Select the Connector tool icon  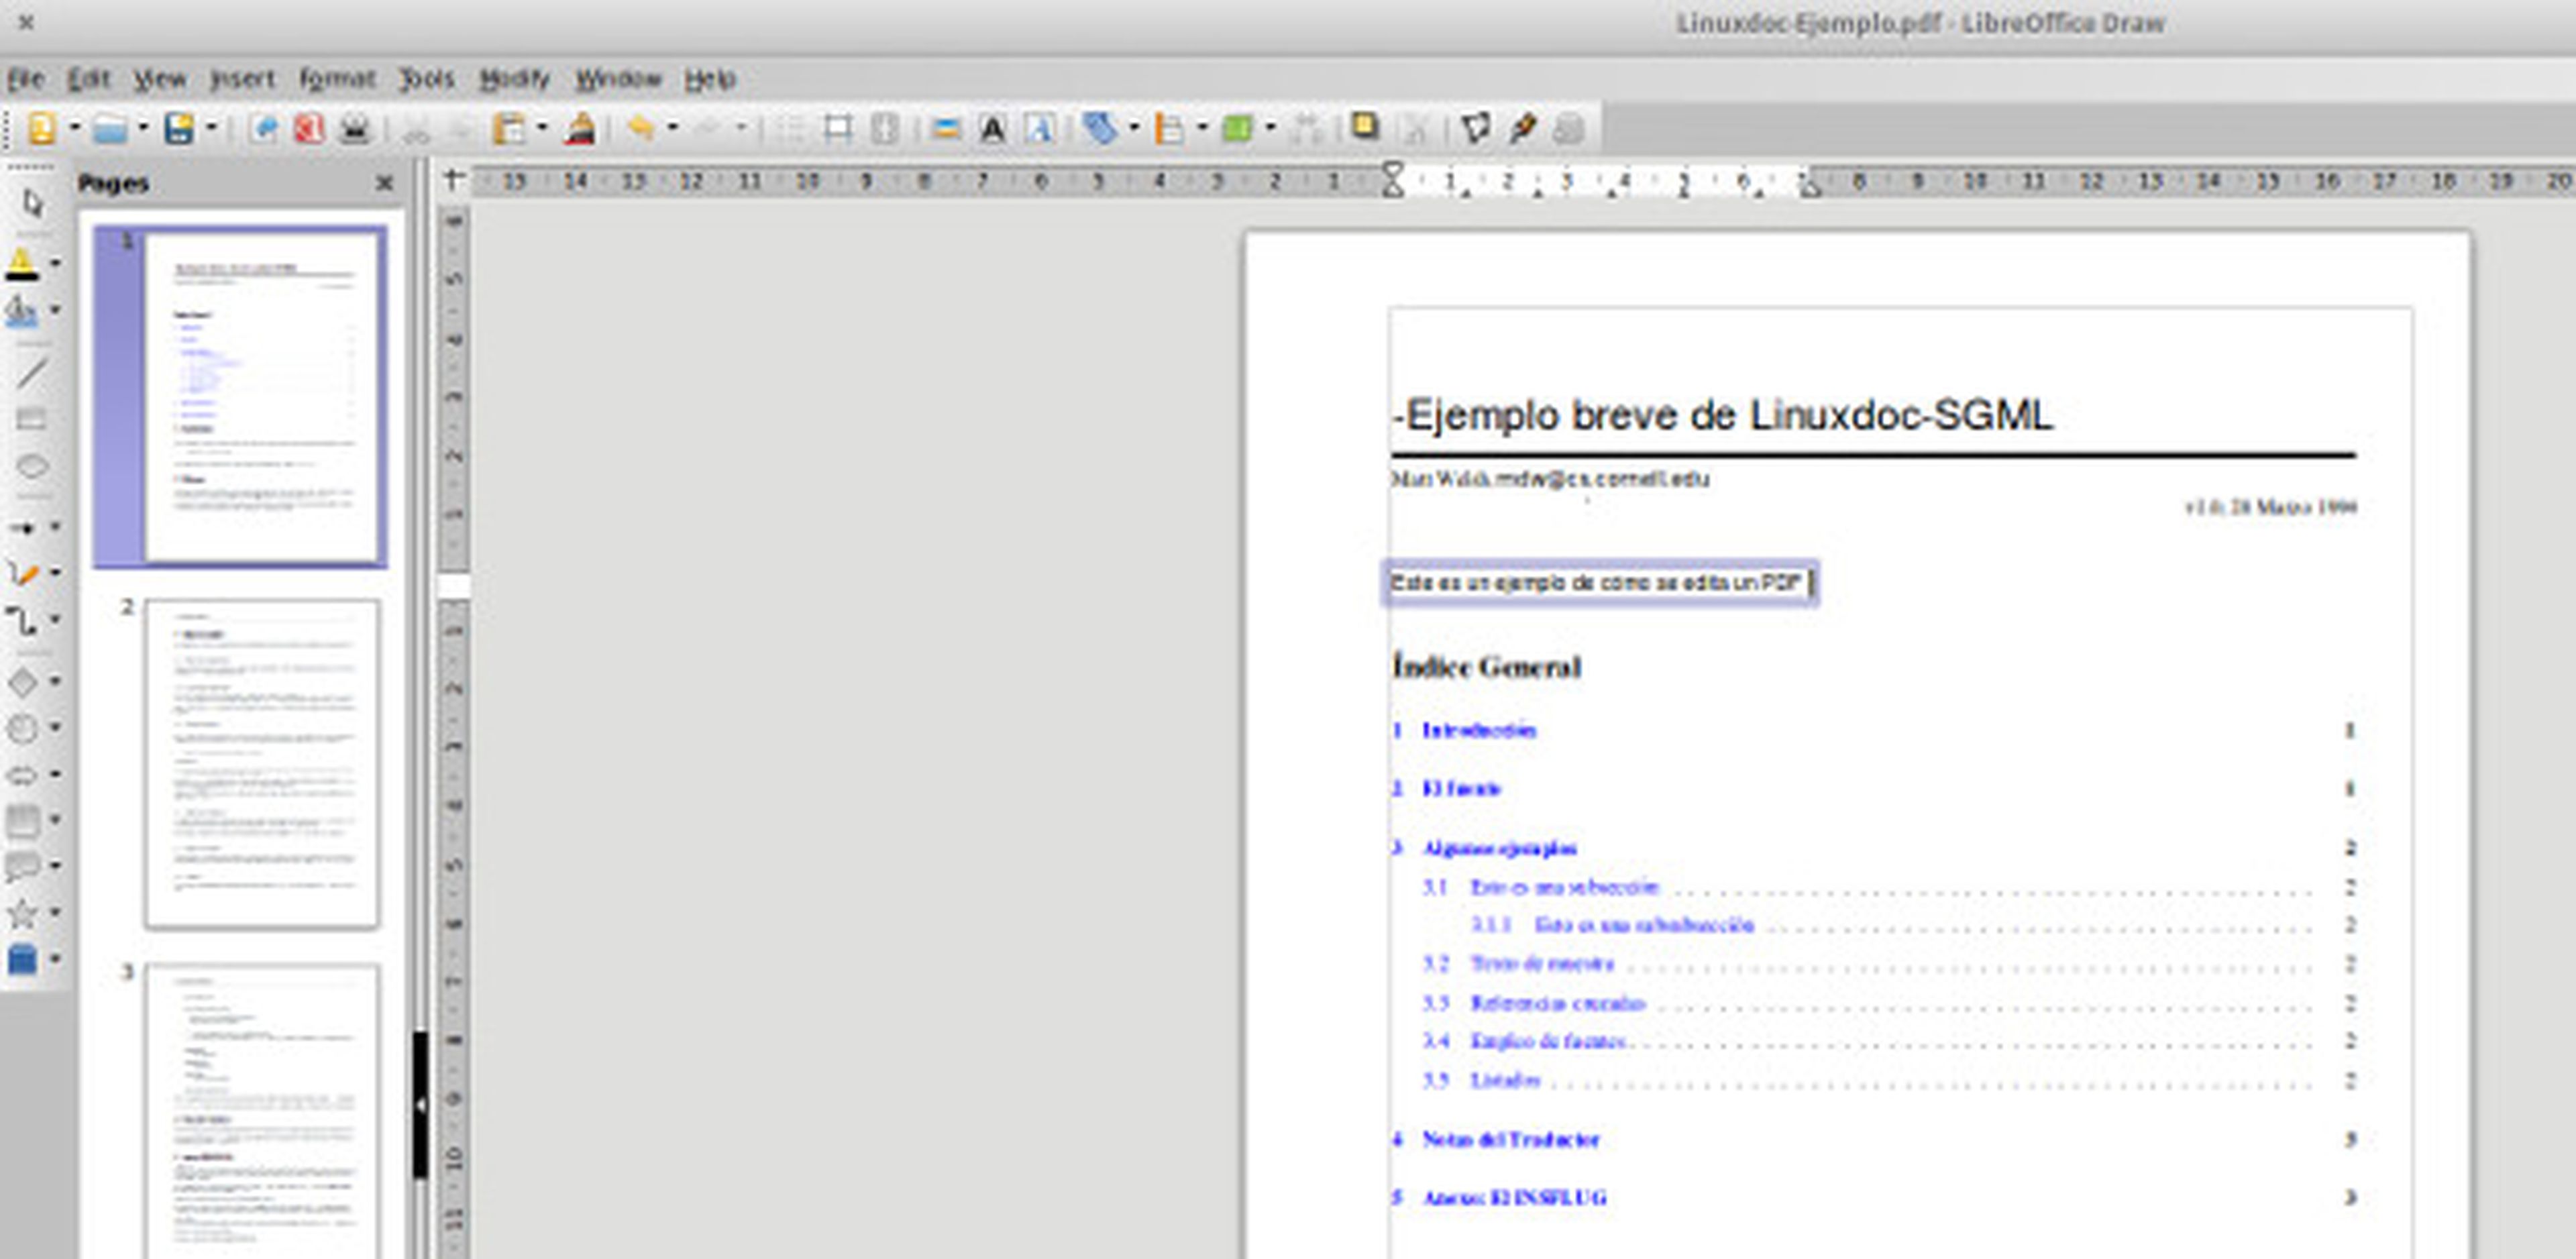[22, 621]
